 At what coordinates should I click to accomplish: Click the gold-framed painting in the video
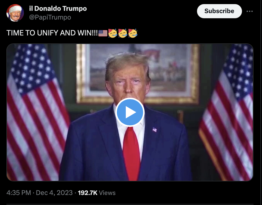(138, 73)
